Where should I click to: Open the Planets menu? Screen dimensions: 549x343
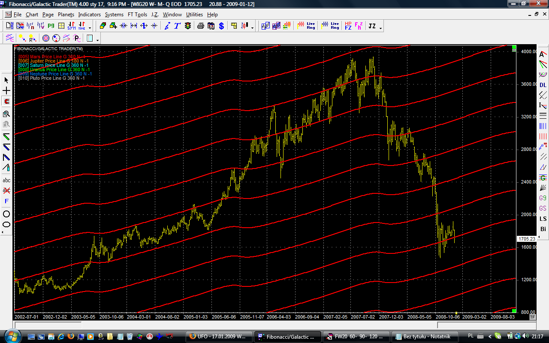(66, 14)
